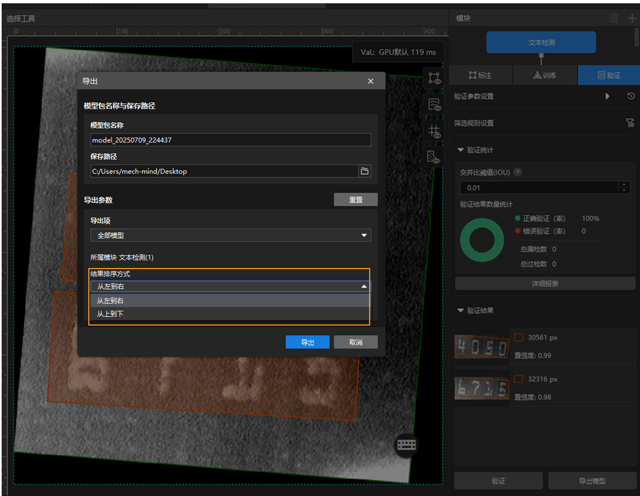
Task: Click the 取消 button
Action: (355, 342)
